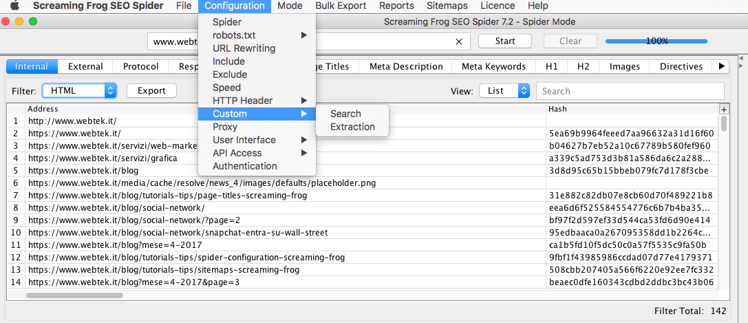The width and height of the screenshot is (748, 323).
Task: Open the Sitemaps menu
Action: [447, 6]
